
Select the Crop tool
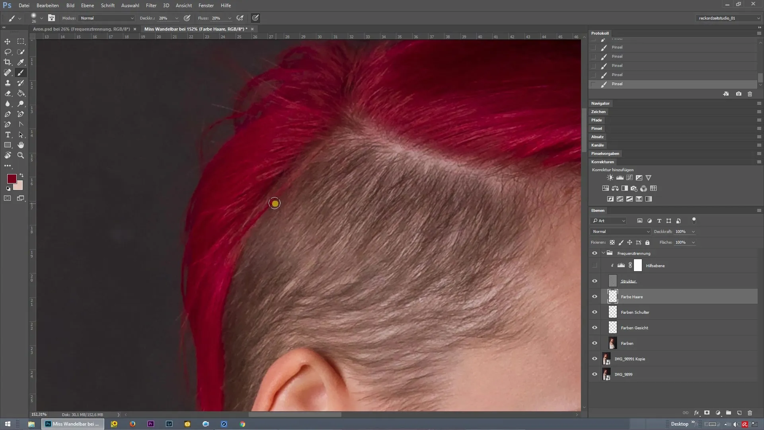point(8,62)
